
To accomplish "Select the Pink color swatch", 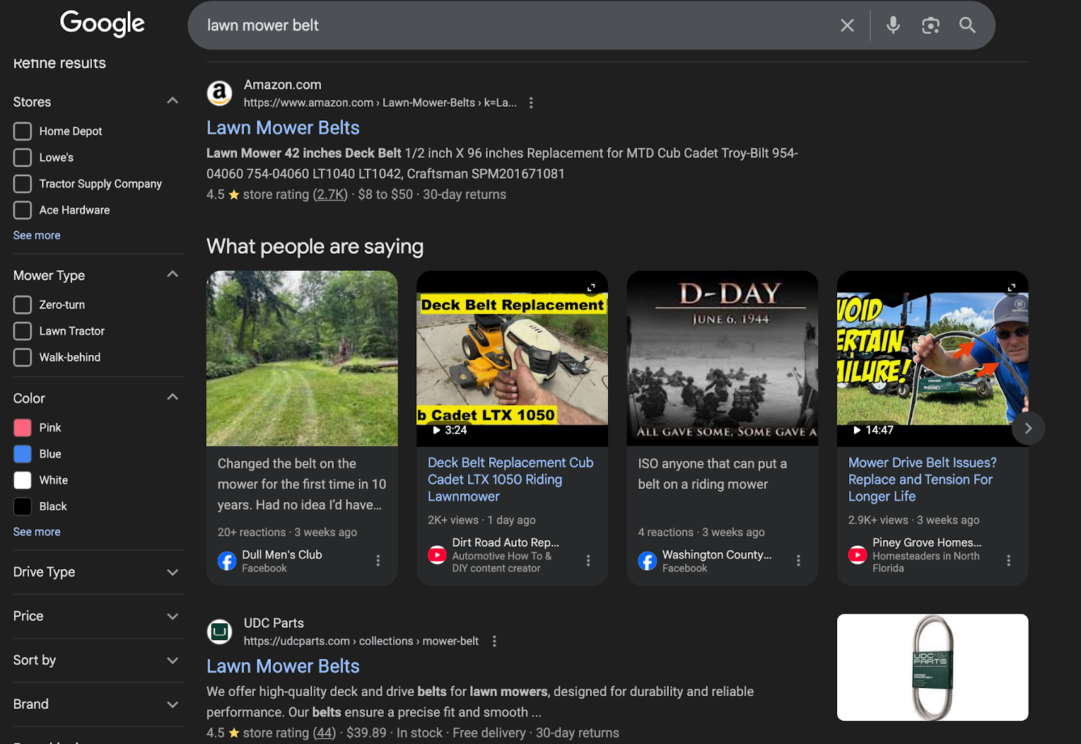I will (22, 427).
